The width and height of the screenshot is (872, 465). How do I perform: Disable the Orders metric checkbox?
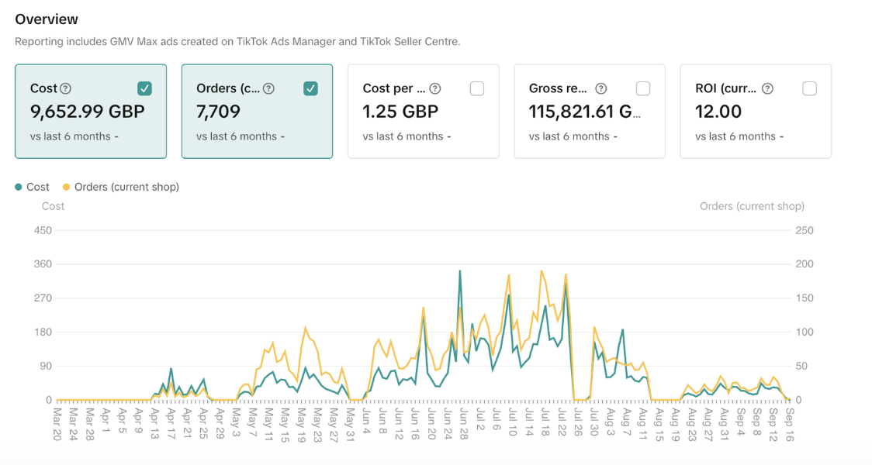coord(310,88)
